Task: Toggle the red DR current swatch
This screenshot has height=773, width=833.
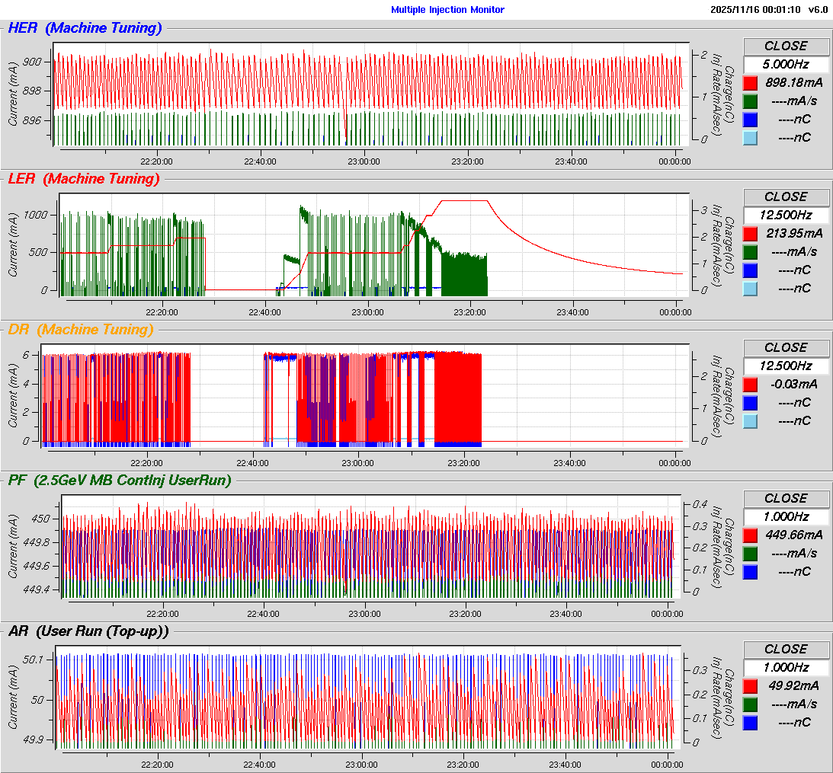Action: (x=751, y=384)
